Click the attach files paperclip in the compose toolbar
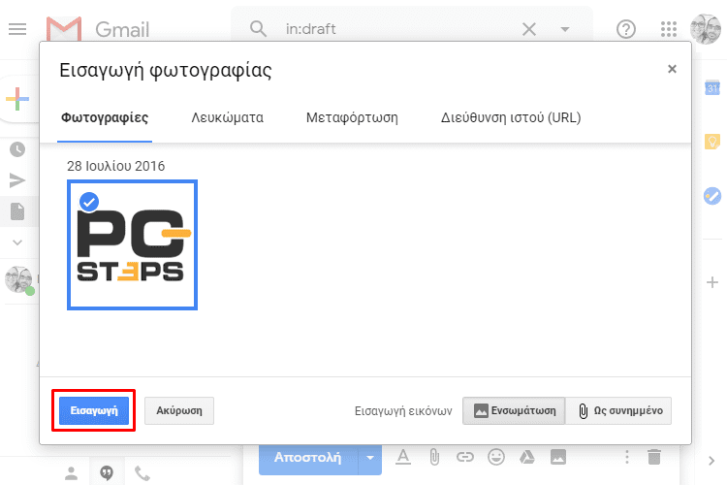727x485 pixels. (x=434, y=458)
